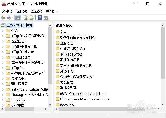Expand the 第三方根证书颁发机构 tree node

pyautogui.click(x=3, y=63)
